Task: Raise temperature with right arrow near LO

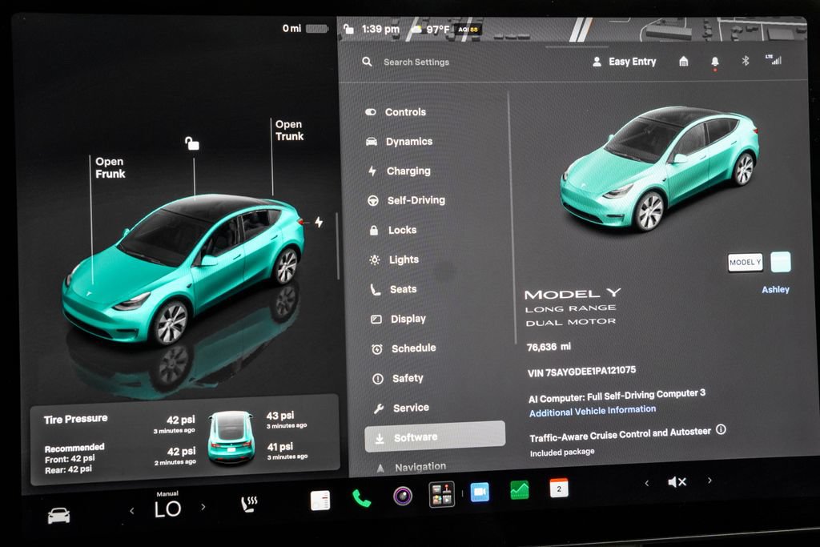Action: point(203,506)
